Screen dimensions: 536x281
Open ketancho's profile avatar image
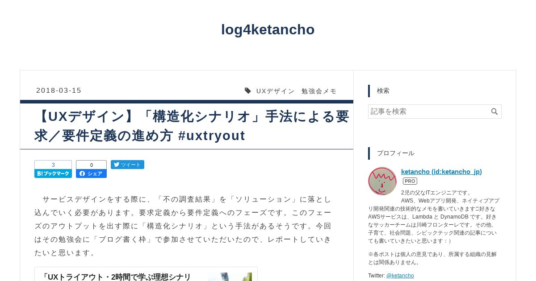(x=382, y=181)
